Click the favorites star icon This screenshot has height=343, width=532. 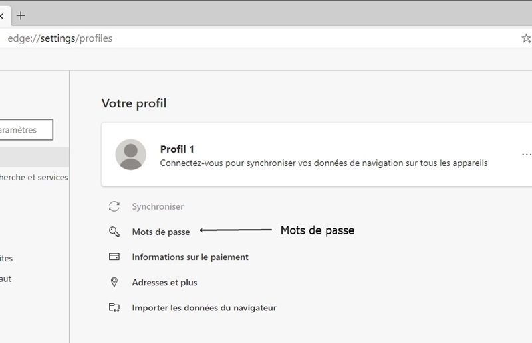tap(527, 38)
